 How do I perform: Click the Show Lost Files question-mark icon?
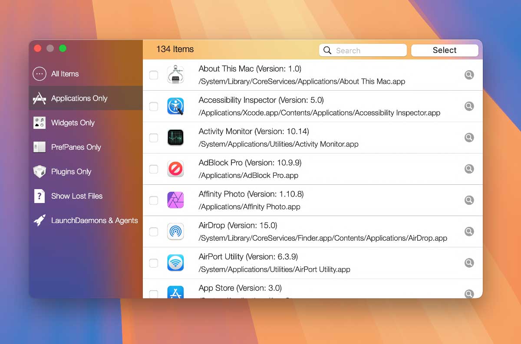pyautogui.click(x=40, y=196)
